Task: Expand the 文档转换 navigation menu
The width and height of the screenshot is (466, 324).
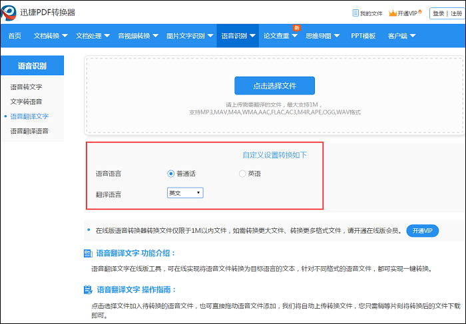Action: [51, 36]
